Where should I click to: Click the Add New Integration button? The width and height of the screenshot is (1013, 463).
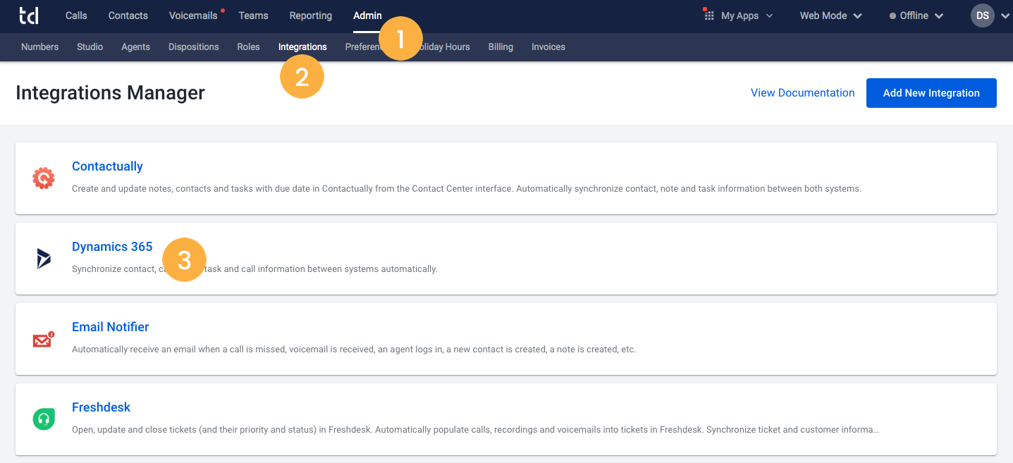[x=931, y=92]
